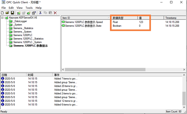Select the Siemens.1200PLC.参数显示 group
The width and height of the screenshot is (187, 114).
[31, 46]
